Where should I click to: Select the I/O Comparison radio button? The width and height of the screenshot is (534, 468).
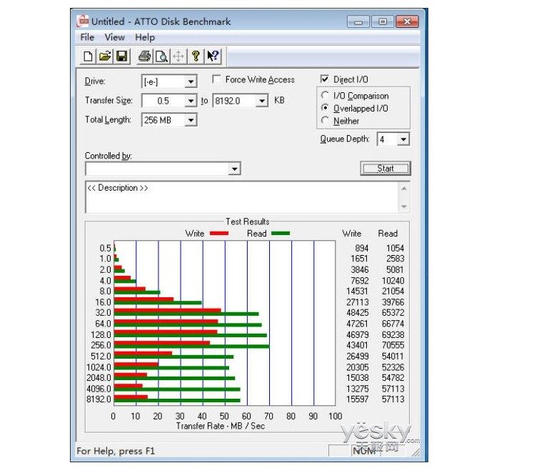point(326,96)
